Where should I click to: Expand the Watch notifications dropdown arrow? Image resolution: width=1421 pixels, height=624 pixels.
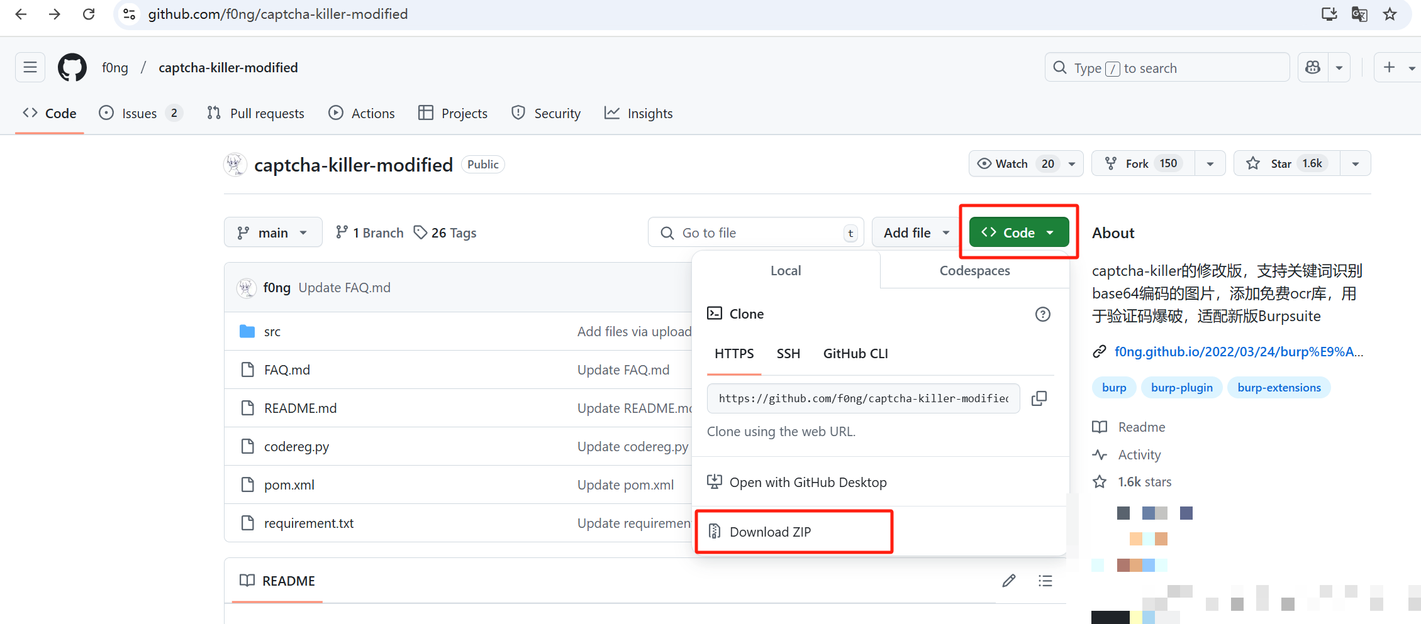[x=1072, y=163]
